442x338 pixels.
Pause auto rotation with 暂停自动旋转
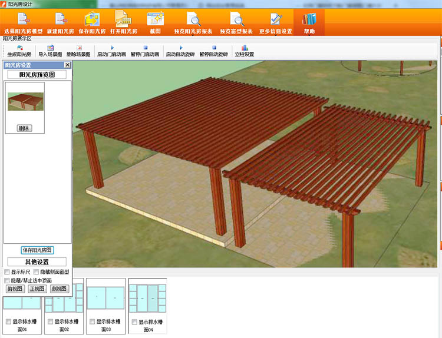click(214, 51)
